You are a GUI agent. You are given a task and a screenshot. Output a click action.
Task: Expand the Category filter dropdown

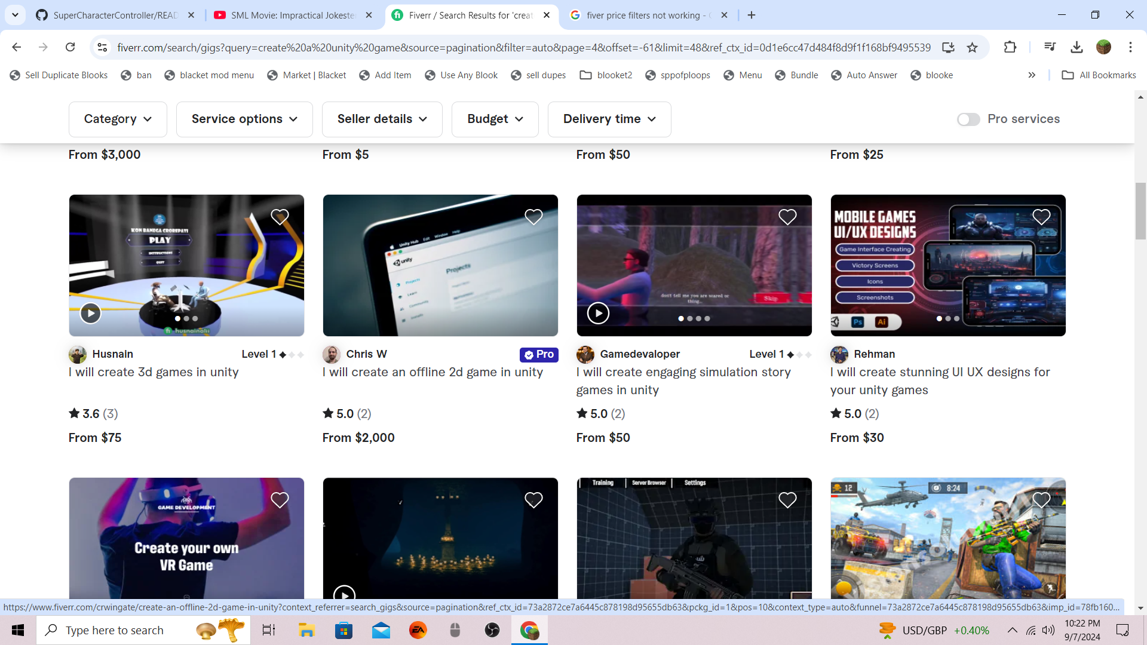[118, 119]
